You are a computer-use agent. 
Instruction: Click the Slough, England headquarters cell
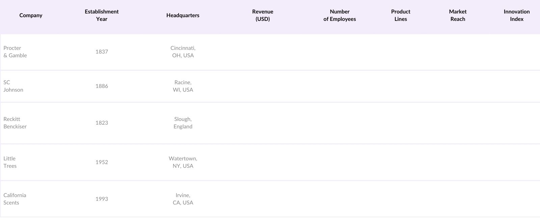coord(183,123)
